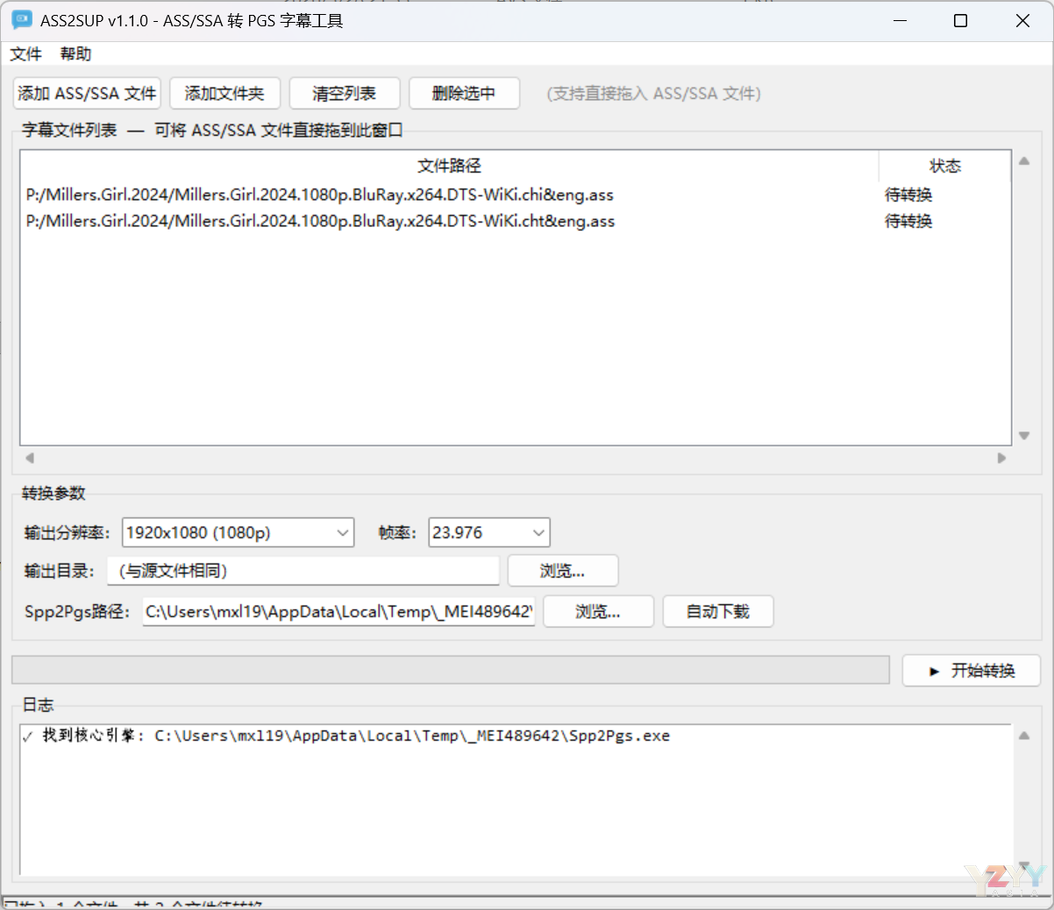Click the file list scroll-down arrow
Screen dimensions: 1054x910
click(x=1023, y=436)
